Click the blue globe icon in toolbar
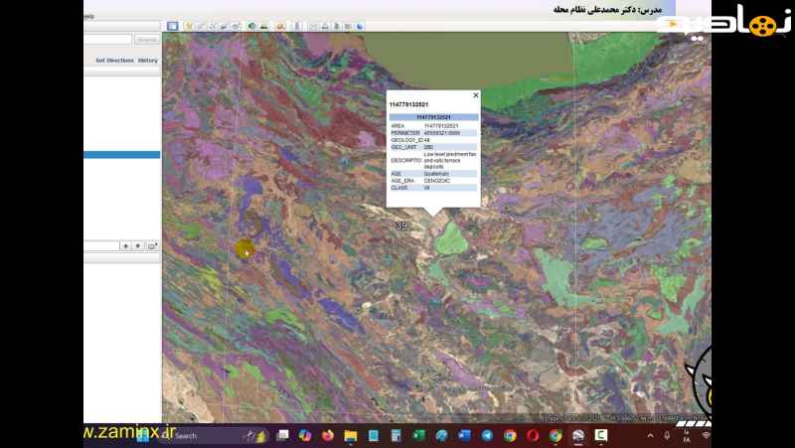795x448 pixels. 360,26
